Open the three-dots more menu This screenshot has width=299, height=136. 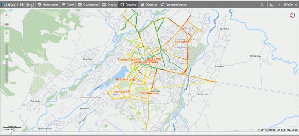tap(279, 5)
